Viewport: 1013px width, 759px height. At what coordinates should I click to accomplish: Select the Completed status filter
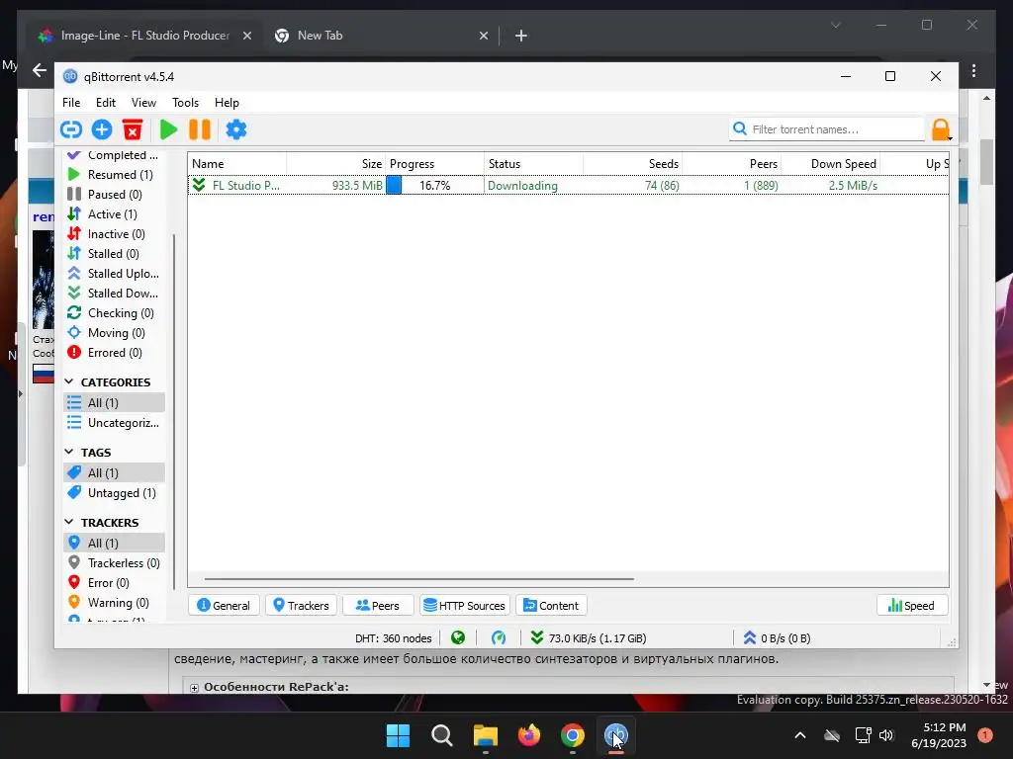tap(115, 155)
